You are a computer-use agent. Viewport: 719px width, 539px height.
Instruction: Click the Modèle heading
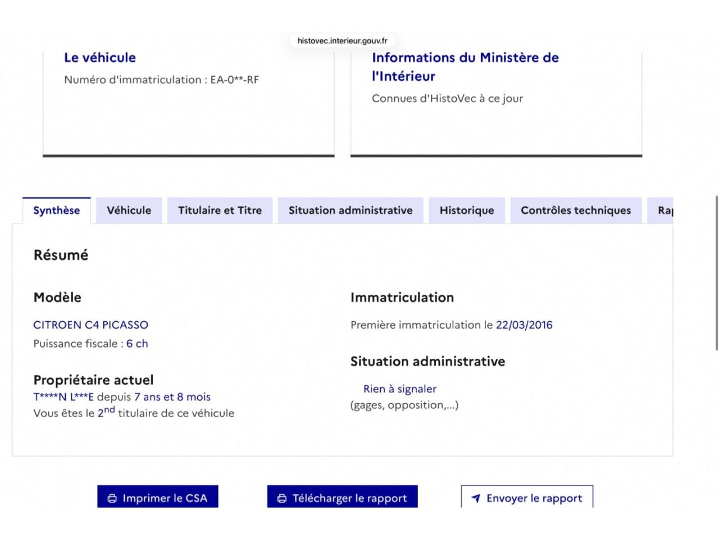click(x=57, y=298)
